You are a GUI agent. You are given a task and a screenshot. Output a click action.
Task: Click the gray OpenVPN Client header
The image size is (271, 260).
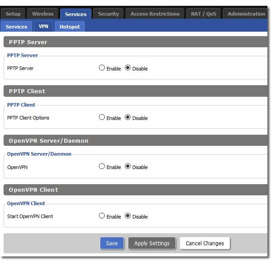(x=135, y=190)
